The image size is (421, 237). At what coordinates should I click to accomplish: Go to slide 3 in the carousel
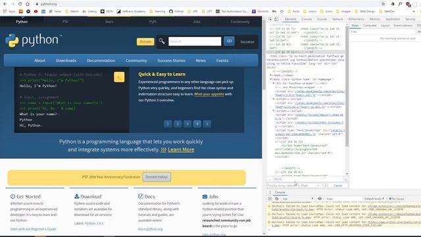[187, 124]
